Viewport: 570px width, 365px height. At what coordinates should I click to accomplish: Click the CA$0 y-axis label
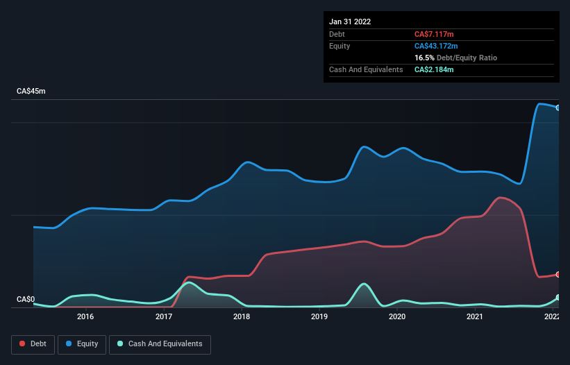tap(26, 299)
